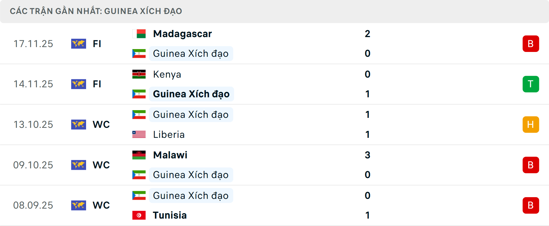Click the Guinea Xích đạo flag in Liberia match
This screenshot has height=226, width=549.
[139, 114]
